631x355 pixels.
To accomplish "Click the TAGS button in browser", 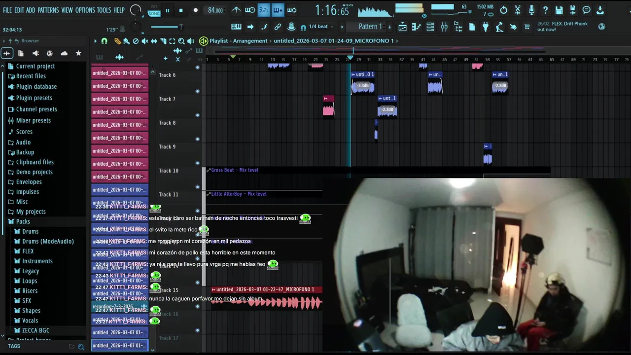I will pos(14,346).
